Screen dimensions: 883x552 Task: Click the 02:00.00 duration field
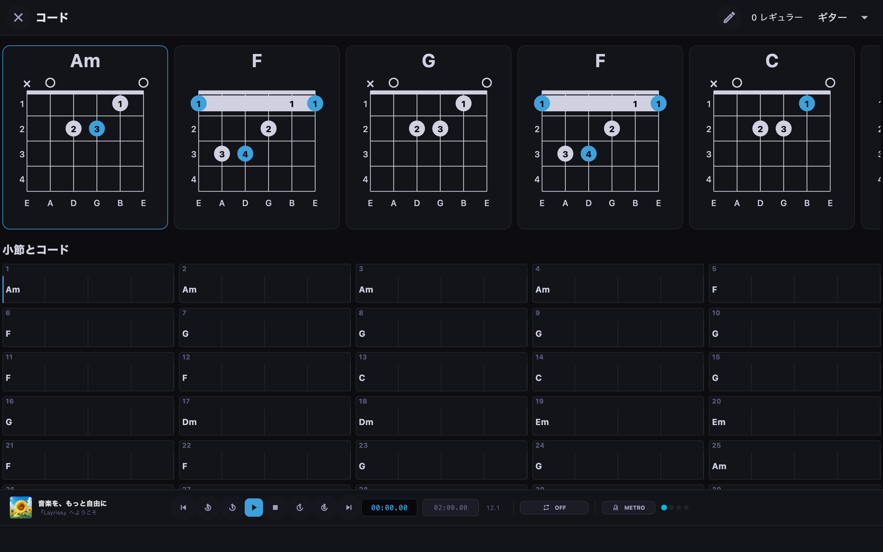tap(450, 508)
